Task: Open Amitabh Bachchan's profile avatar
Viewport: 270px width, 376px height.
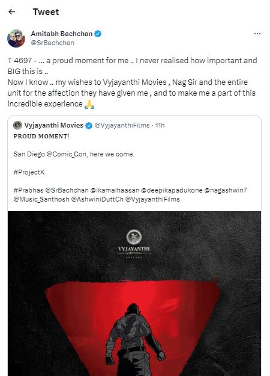Action: 16,38
